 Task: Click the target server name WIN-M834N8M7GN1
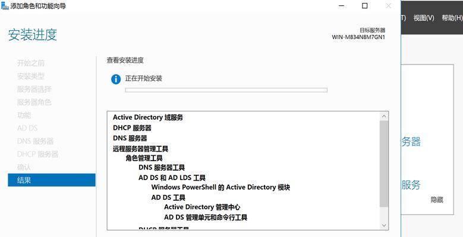tap(358, 37)
